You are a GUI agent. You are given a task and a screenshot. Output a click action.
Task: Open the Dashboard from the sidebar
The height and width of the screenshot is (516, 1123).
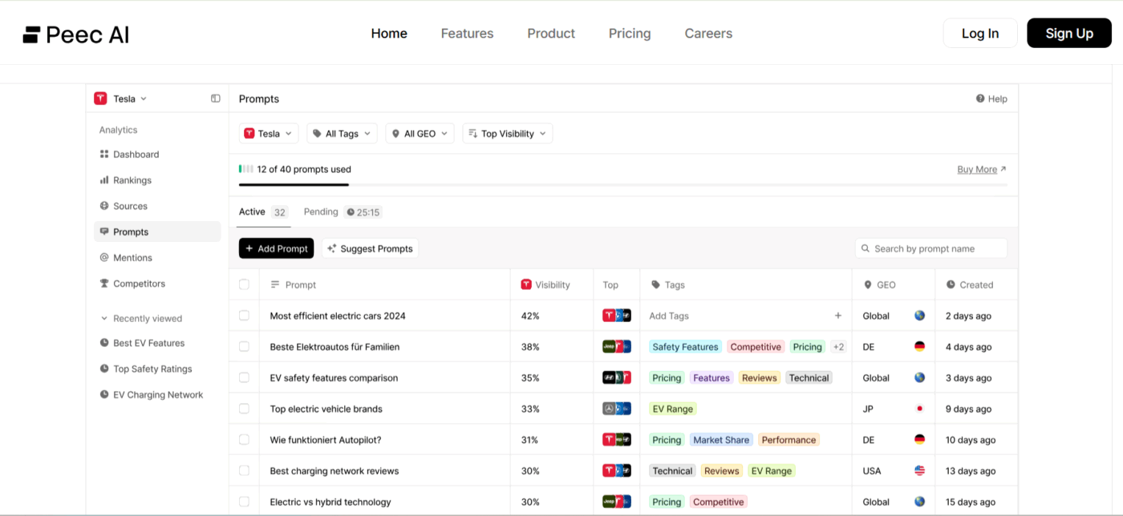[x=136, y=154]
